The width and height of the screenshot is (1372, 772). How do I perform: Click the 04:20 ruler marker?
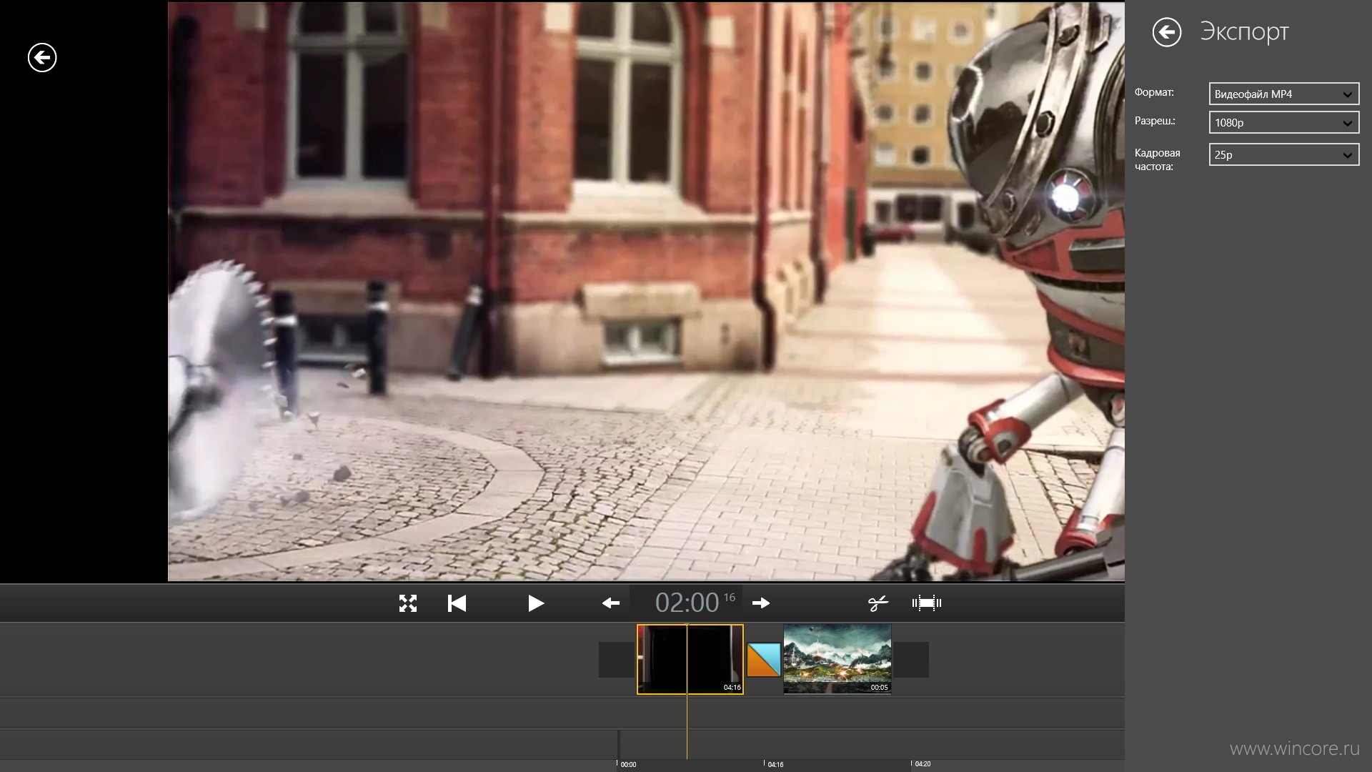922,764
